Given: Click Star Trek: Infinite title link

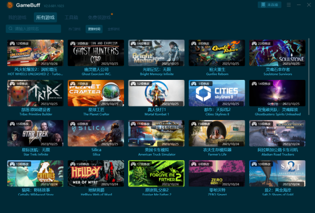Looking at the screenshot, I should point(36,150).
